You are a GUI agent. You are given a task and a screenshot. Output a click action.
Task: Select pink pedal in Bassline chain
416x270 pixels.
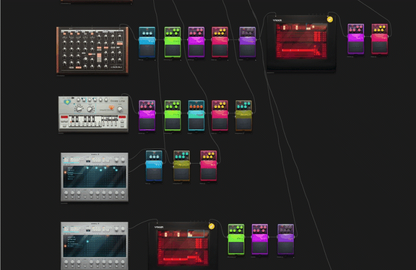click(219, 115)
